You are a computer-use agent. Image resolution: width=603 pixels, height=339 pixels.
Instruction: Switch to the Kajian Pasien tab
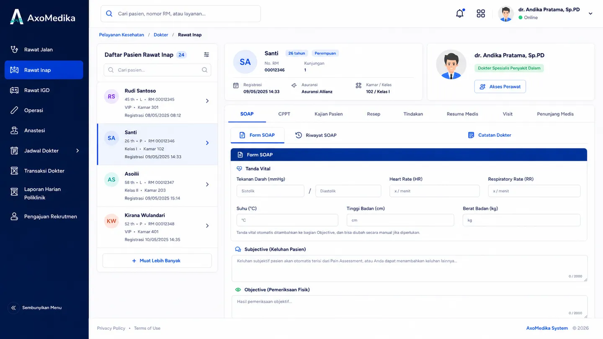[x=329, y=114]
